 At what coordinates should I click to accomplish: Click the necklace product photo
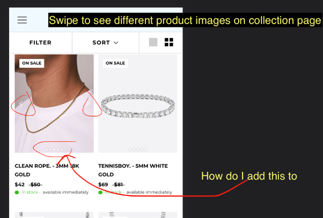(x=54, y=104)
